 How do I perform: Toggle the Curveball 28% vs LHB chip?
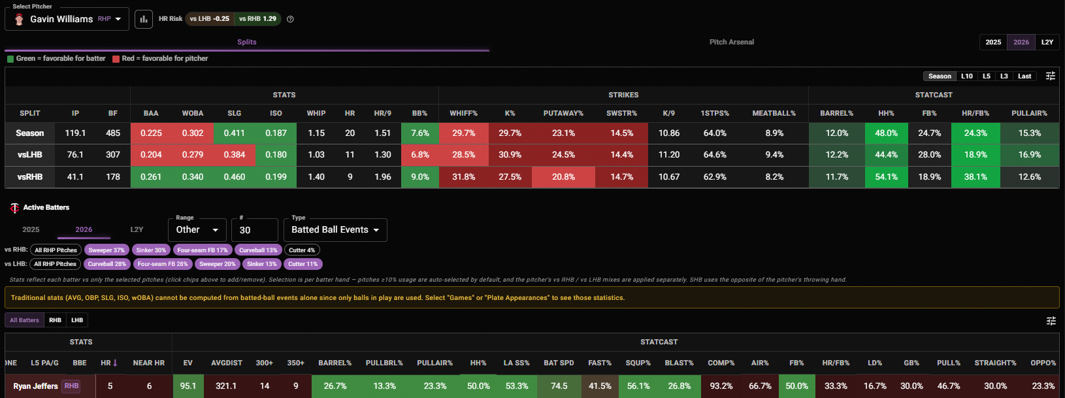(106, 264)
